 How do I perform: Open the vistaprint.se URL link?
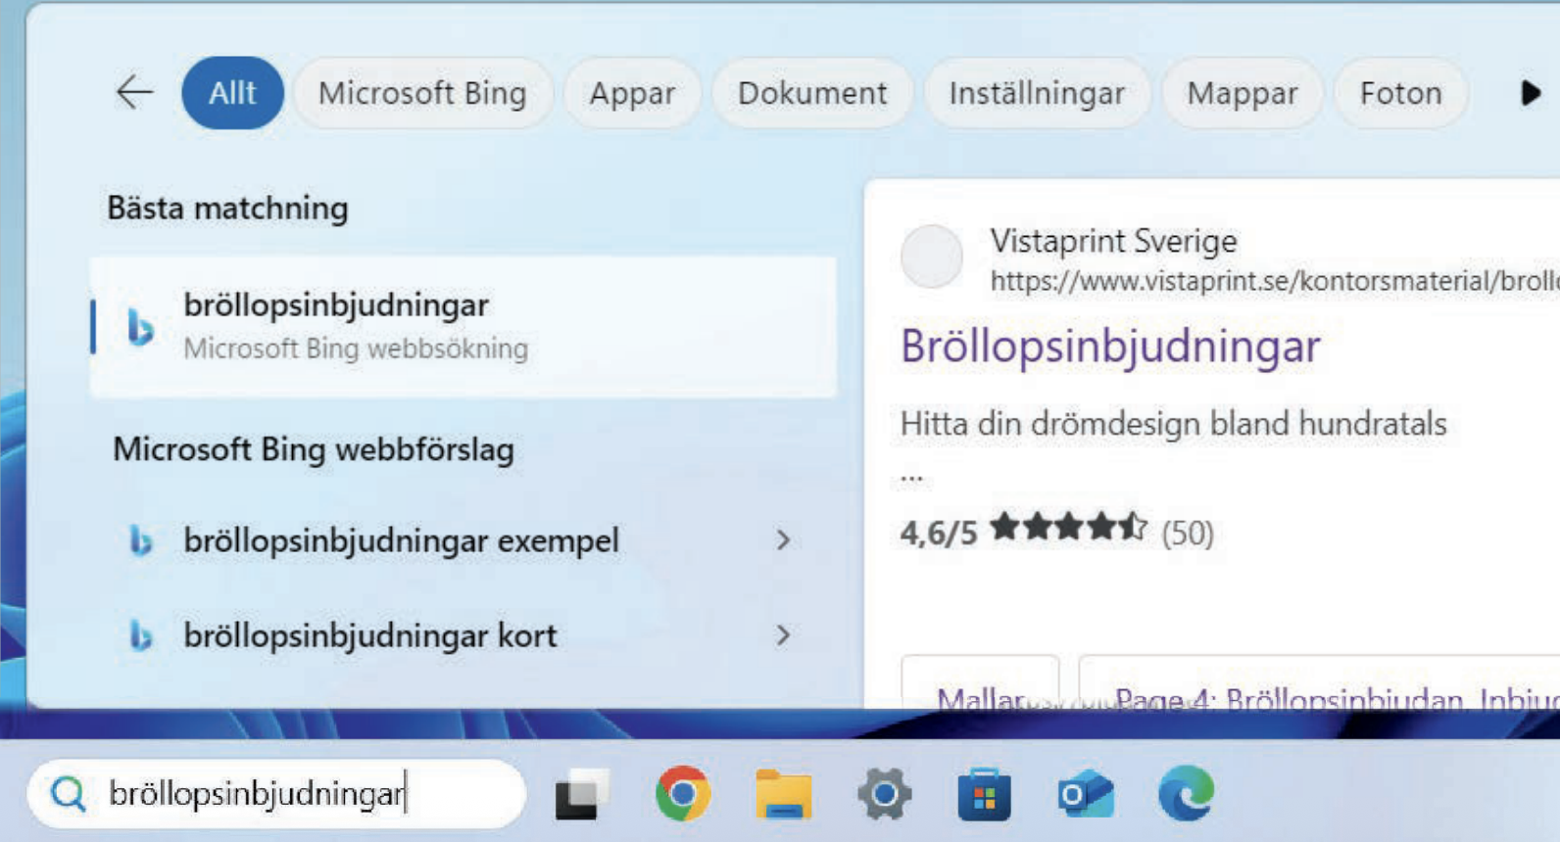[x=1274, y=281]
